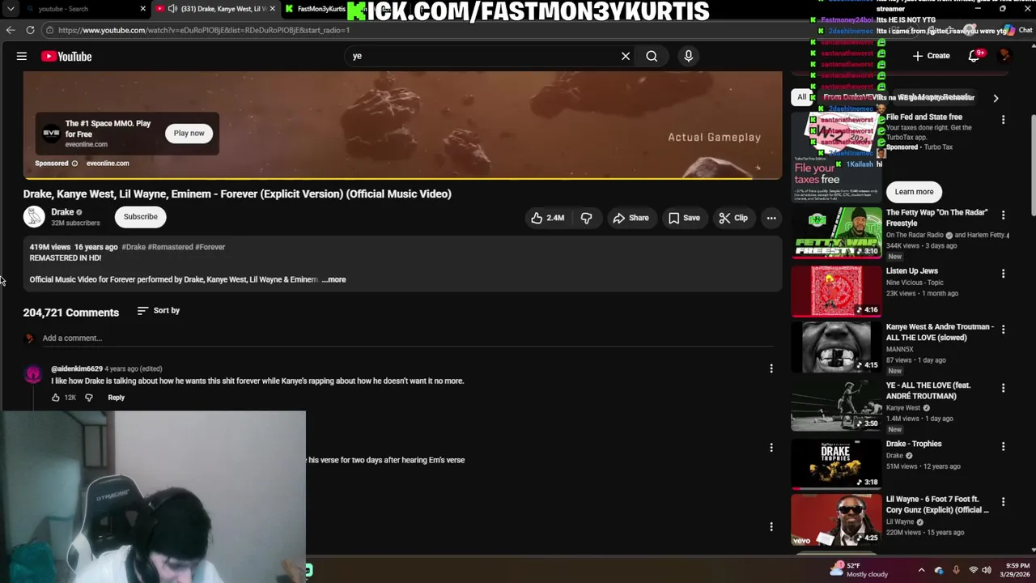The width and height of the screenshot is (1036, 583).
Task: Open options for Lil Wayne 6 Foot 7 Foot
Action: [x=1003, y=502]
